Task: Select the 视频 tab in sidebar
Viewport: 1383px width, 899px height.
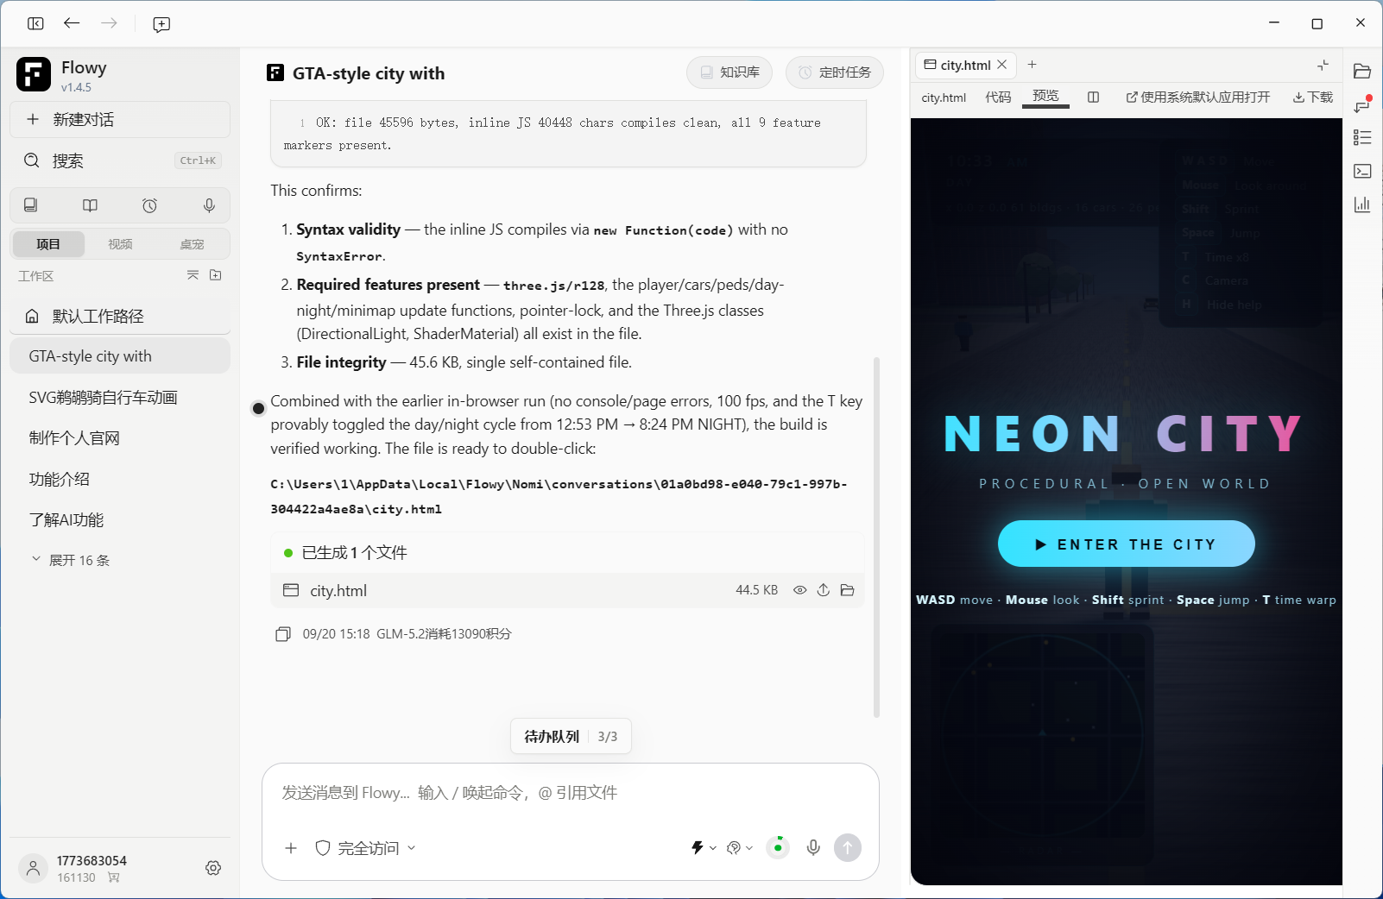Action: (x=120, y=244)
